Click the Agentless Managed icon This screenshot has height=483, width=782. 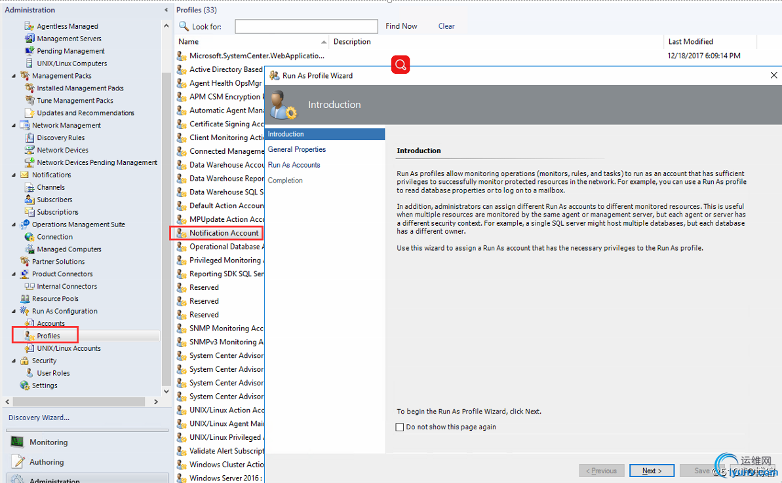point(29,26)
